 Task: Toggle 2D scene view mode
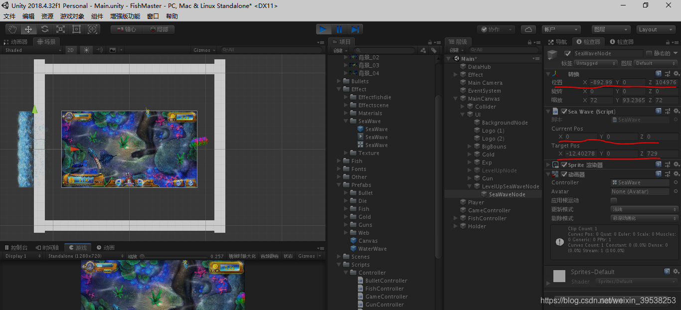pyautogui.click(x=71, y=50)
